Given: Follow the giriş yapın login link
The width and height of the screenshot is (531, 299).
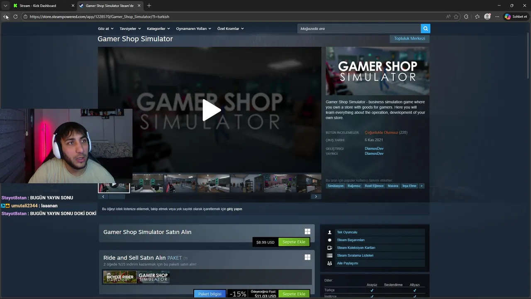Looking at the screenshot, I should coord(234,209).
